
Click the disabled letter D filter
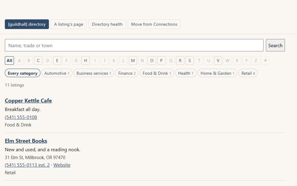click(x=47, y=60)
